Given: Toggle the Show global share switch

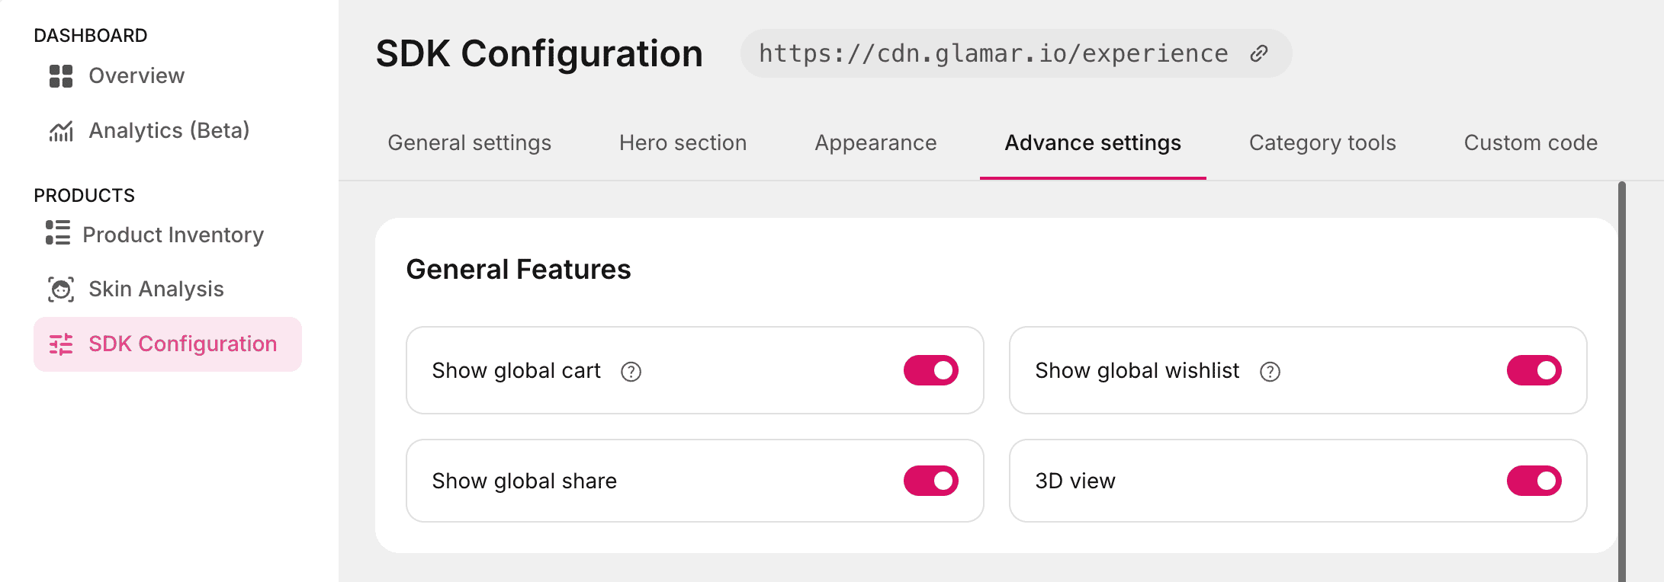Looking at the screenshot, I should click(x=930, y=481).
